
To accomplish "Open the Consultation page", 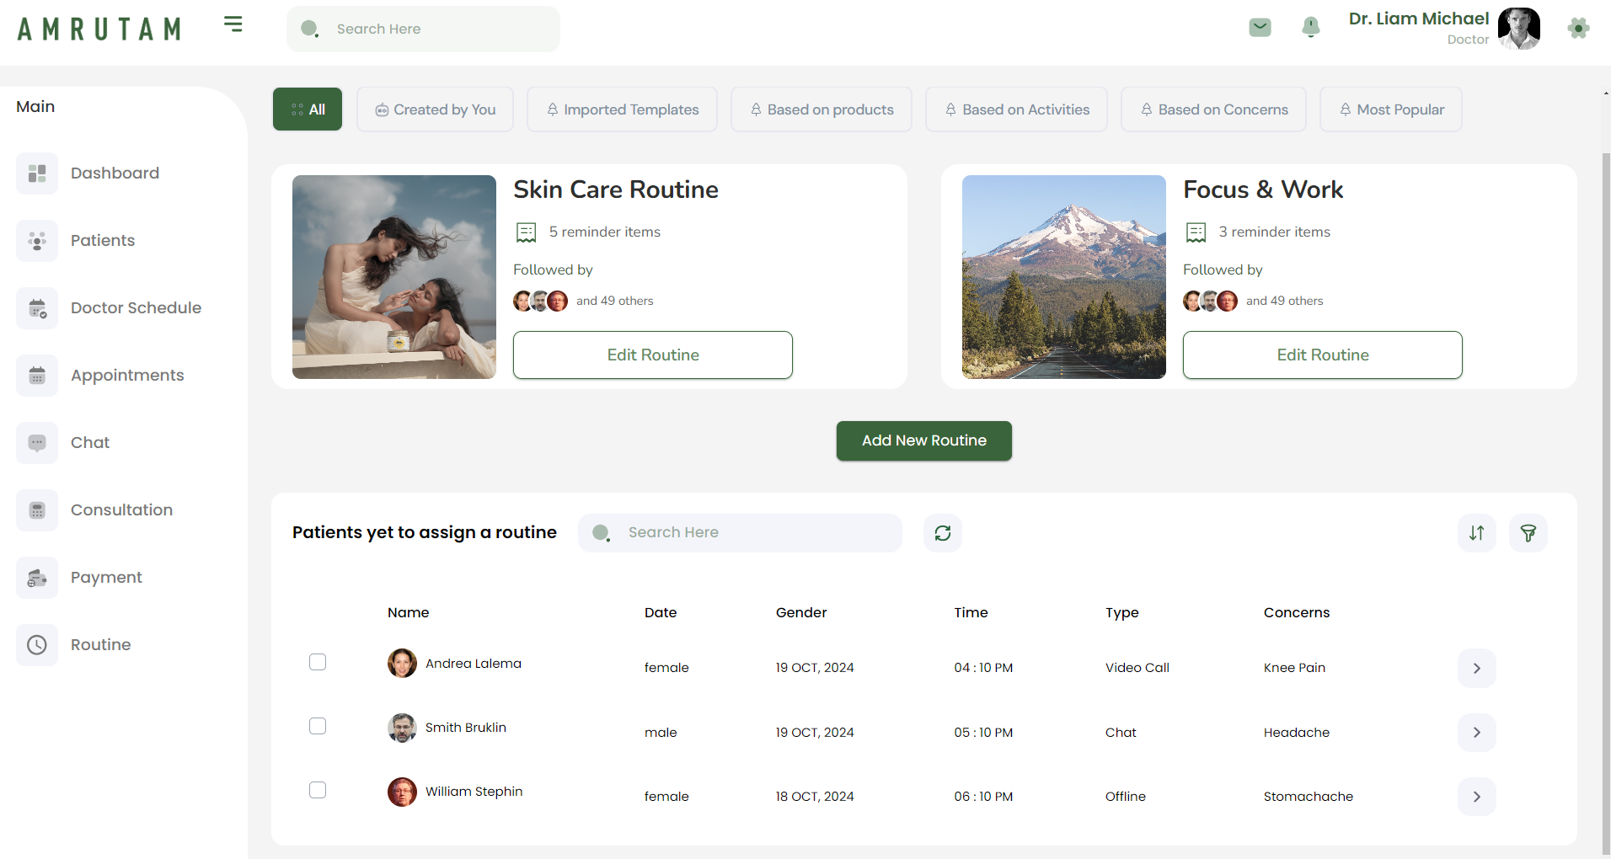I will click(121, 510).
